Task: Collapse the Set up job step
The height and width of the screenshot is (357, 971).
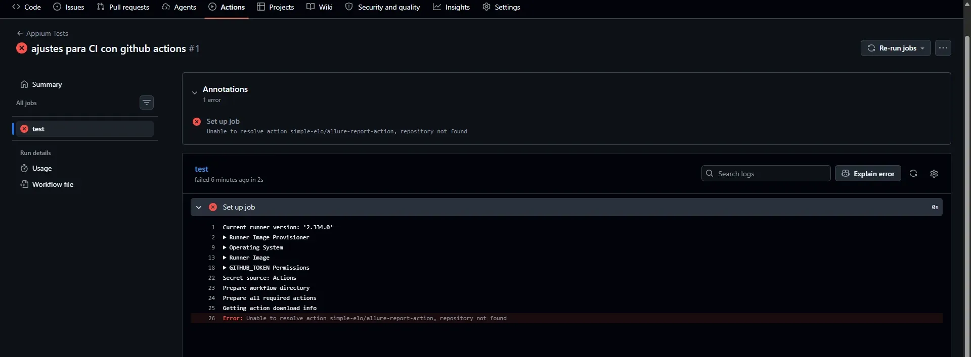Action: 199,207
